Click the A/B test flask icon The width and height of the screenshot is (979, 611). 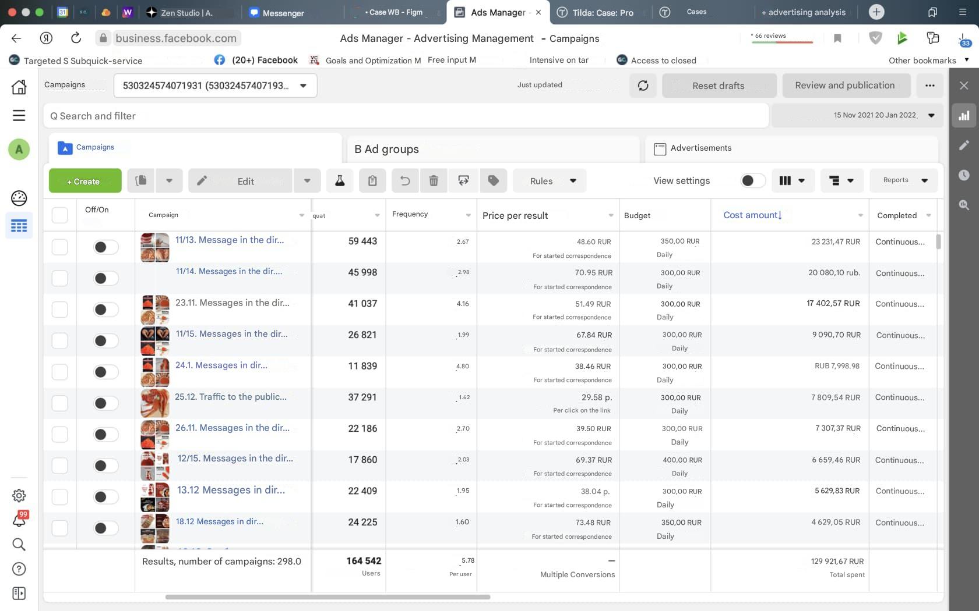pos(340,181)
